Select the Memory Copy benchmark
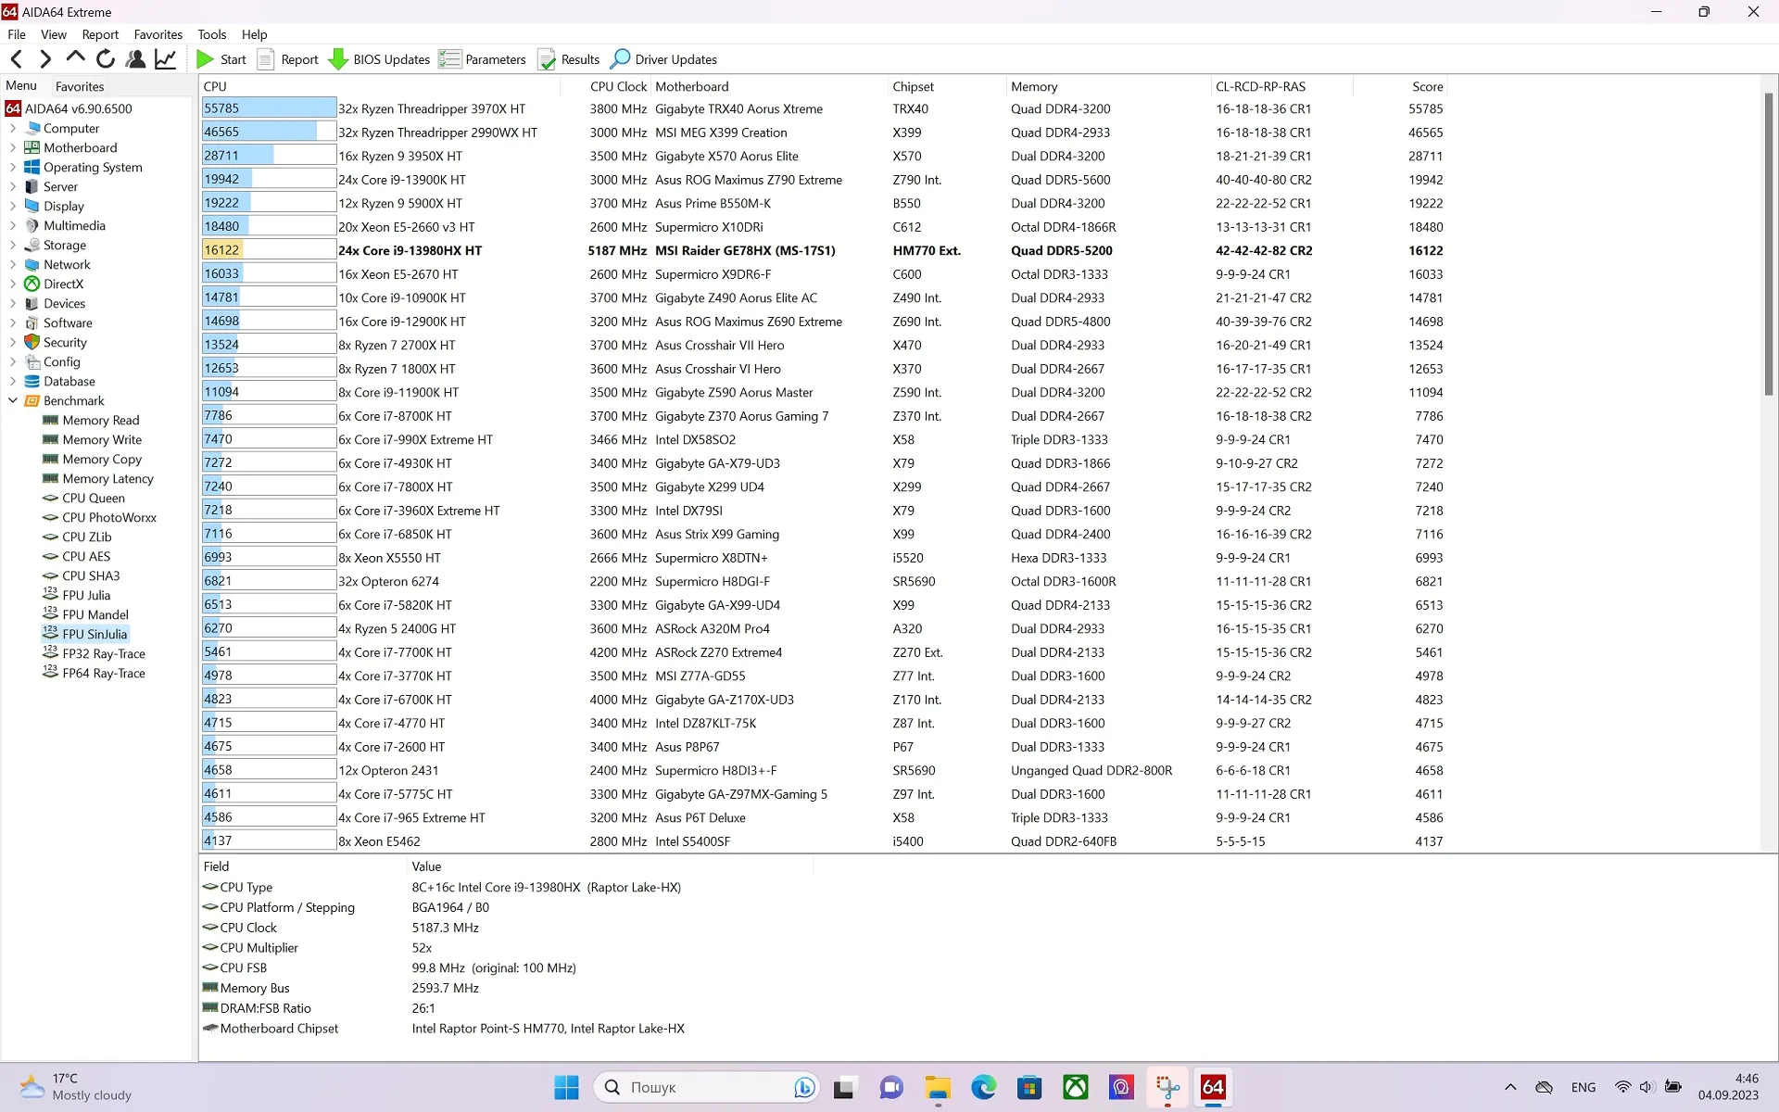1779x1112 pixels. [x=92, y=459]
